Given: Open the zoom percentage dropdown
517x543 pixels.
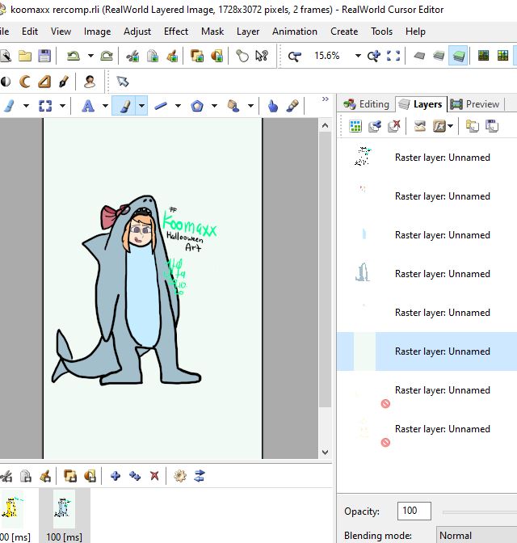Looking at the screenshot, I should tap(356, 56).
